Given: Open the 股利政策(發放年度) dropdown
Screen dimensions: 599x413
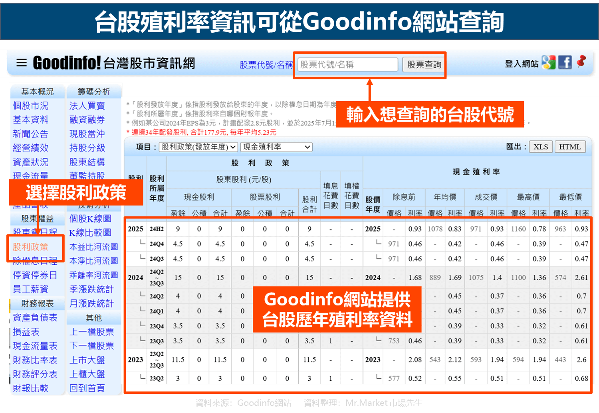Looking at the screenshot, I should pyautogui.click(x=198, y=147).
